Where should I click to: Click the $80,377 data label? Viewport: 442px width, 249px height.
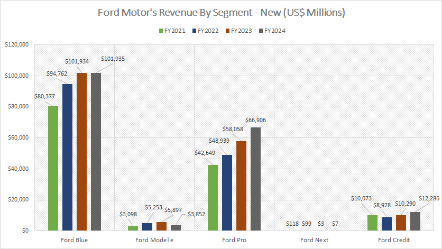tap(44, 96)
